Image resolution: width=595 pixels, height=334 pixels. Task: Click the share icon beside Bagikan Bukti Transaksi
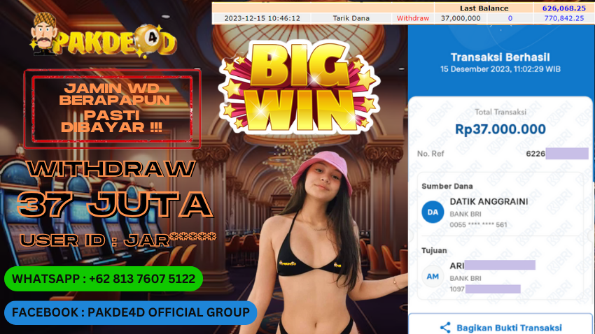point(445,328)
